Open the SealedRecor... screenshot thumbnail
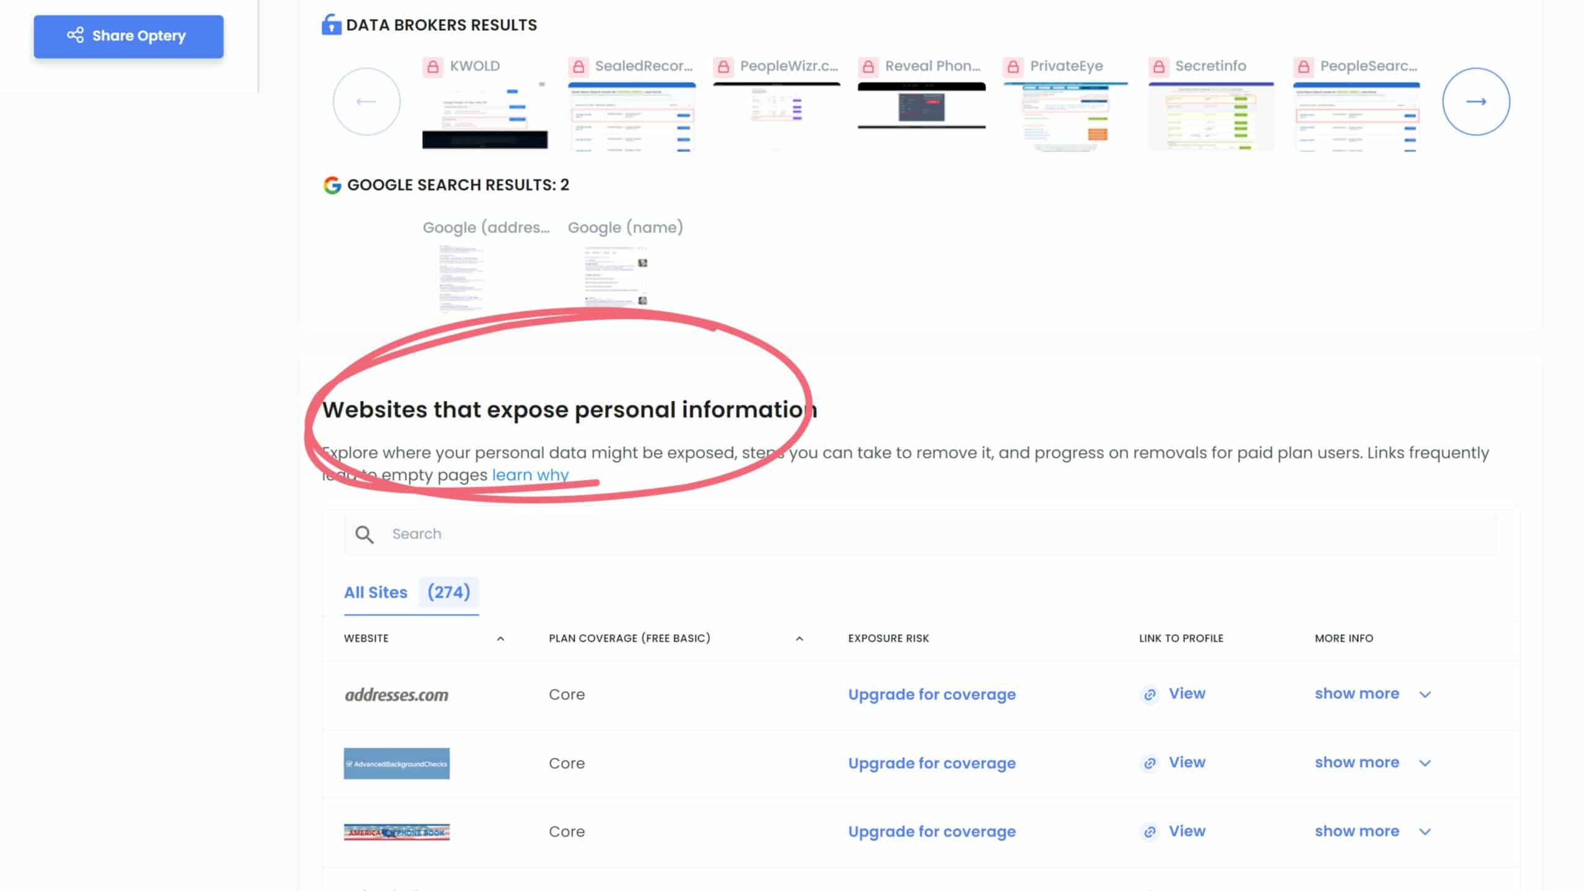The width and height of the screenshot is (1584, 891). tap(632, 116)
